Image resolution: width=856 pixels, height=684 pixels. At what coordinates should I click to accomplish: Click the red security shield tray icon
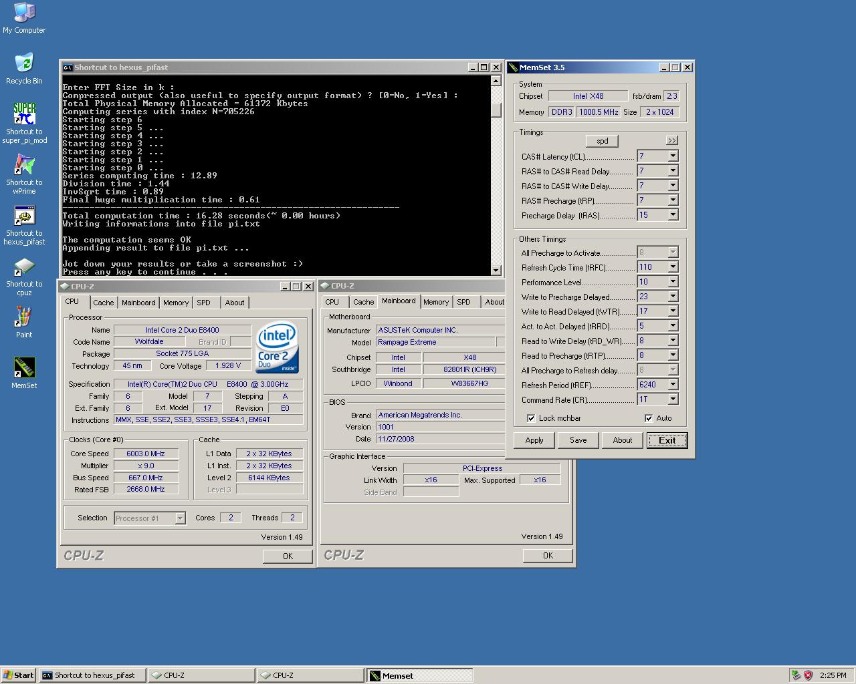pos(808,675)
